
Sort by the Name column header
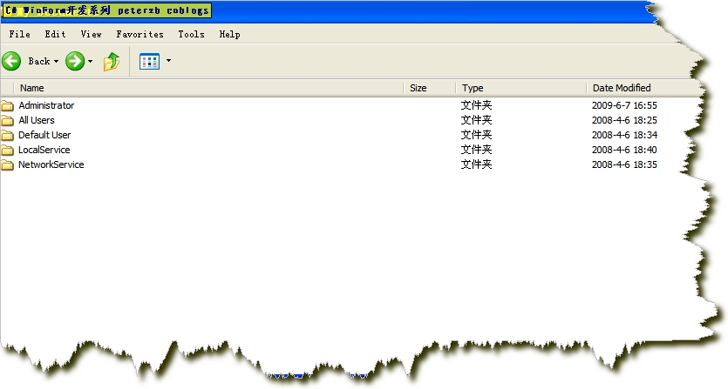pyautogui.click(x=208, y=88)
